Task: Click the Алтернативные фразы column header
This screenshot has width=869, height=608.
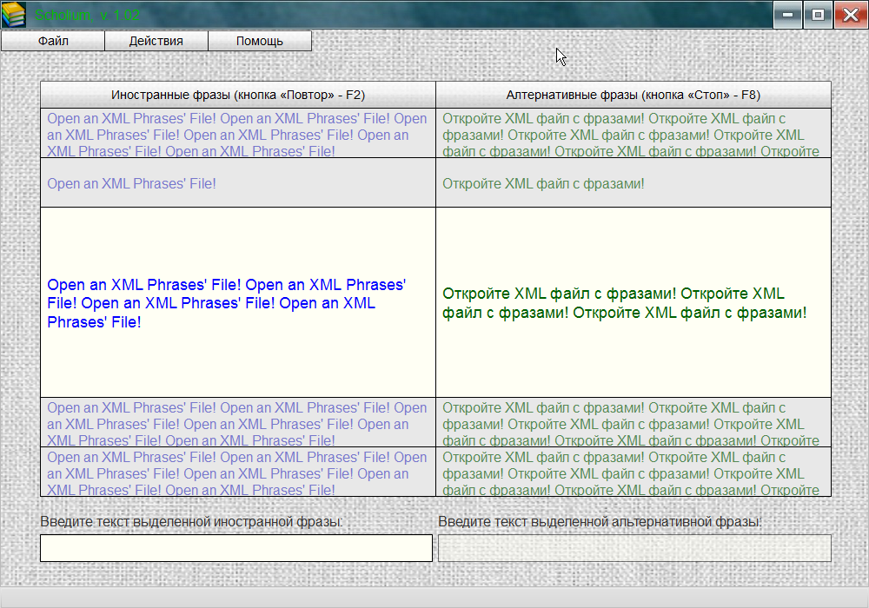Action: [634, 95]
